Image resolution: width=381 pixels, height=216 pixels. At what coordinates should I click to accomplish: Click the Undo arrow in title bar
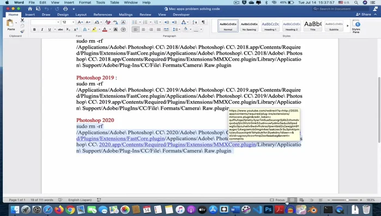pyautogui.click(x=46, y=9)
